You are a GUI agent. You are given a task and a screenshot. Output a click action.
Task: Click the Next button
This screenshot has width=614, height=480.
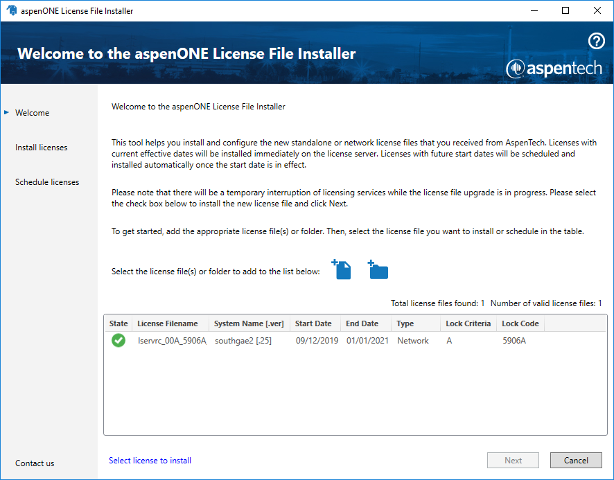point(514,460)
